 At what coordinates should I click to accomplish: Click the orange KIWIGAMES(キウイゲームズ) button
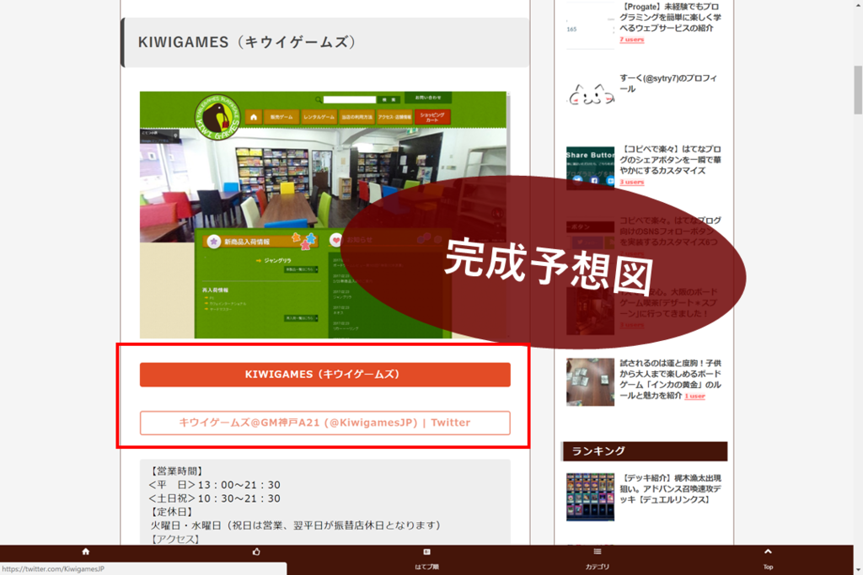pos(324,375)
